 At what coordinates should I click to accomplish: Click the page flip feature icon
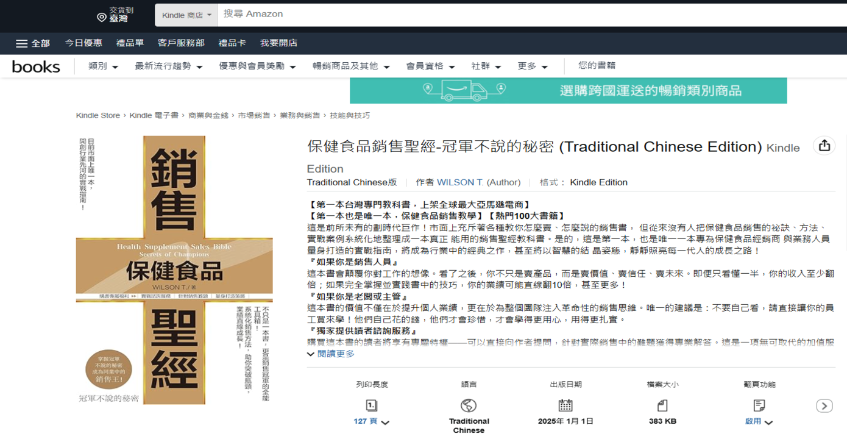[759, 405]
